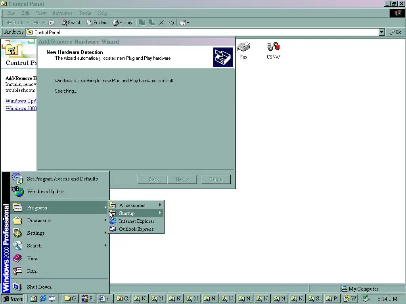Open the Back history dropdown arrow
The height and width of the screenshot is (304, 406).
point(29,23)
